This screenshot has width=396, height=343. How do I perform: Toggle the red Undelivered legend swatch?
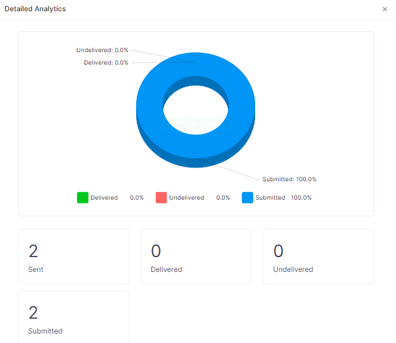(x=161, y=198)
